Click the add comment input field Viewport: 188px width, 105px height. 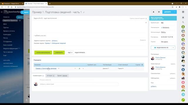click(x=78, y=84)
